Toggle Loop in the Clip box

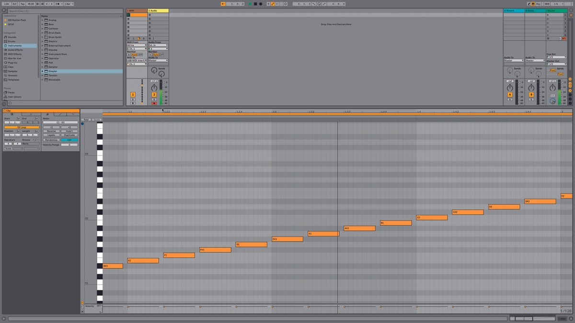click(x=22, y=127)
